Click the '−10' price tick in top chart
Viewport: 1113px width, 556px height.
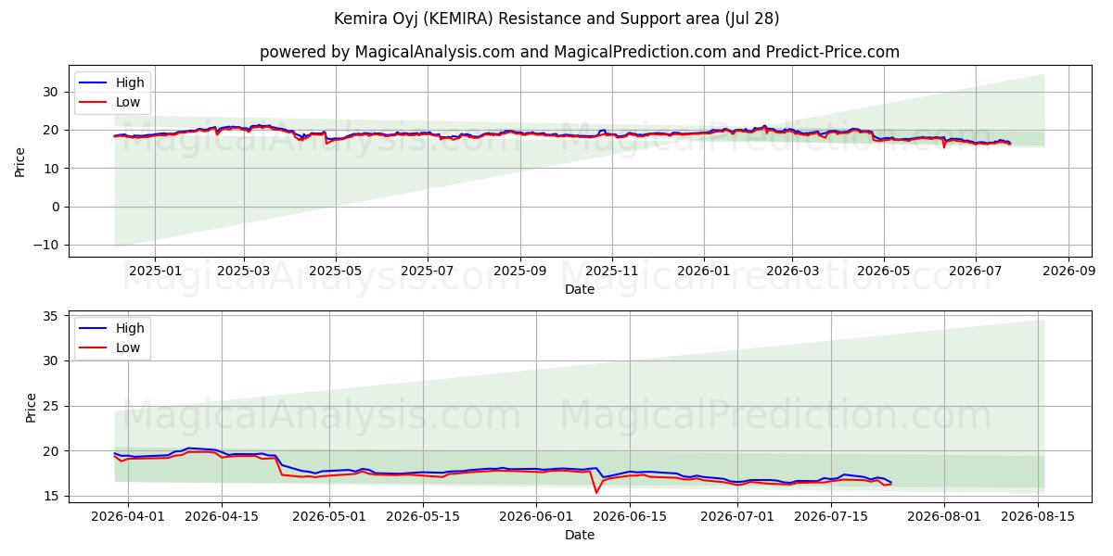[47, 245]
